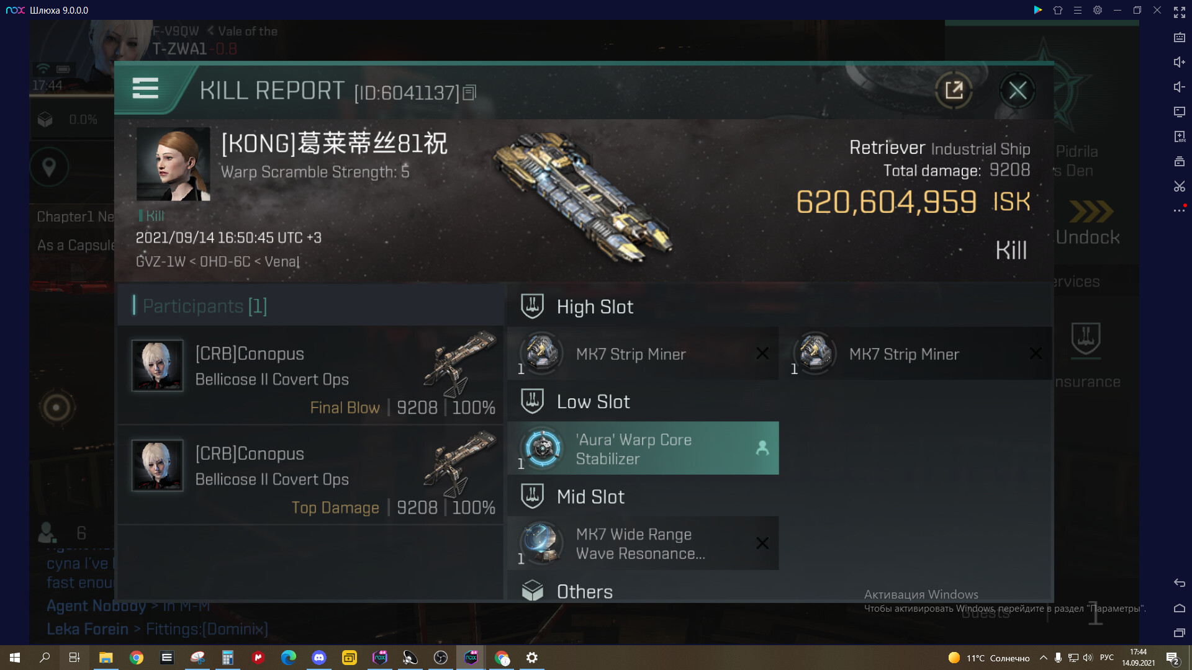
Task: Open Conopus Top Damage participant entry
Action: click(x=310, y=475)
